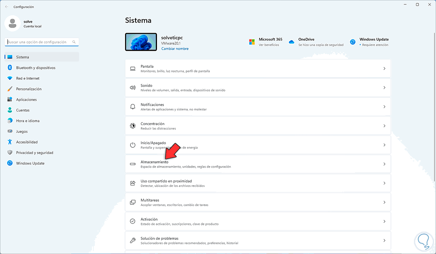Click the Accesibilidad label in sidebar
This screenshot has height=254, width=436.
(27, 142)
